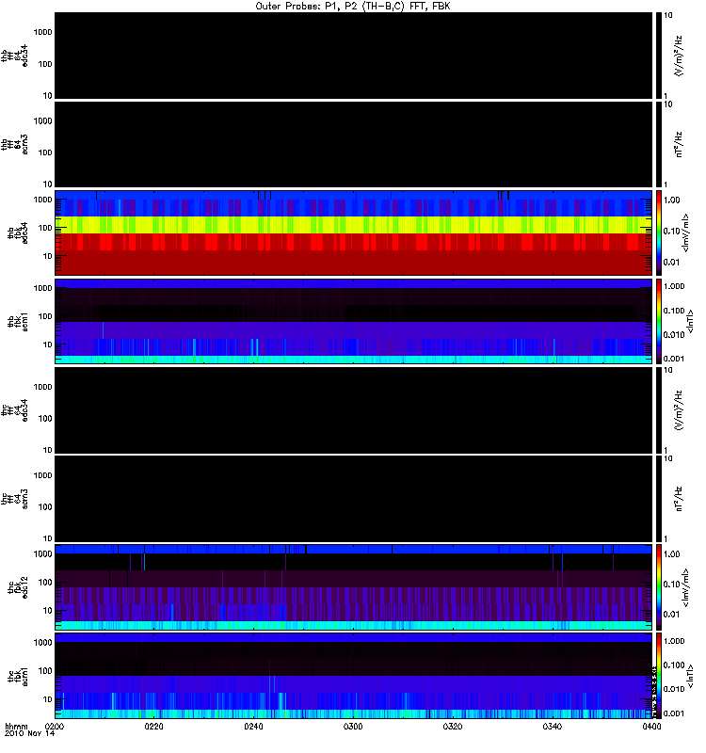The width and height of the screenshot is (706, 753).
Task: Click the <|mV/m|> unit label of thb fbk edc34
Action: 685,232
